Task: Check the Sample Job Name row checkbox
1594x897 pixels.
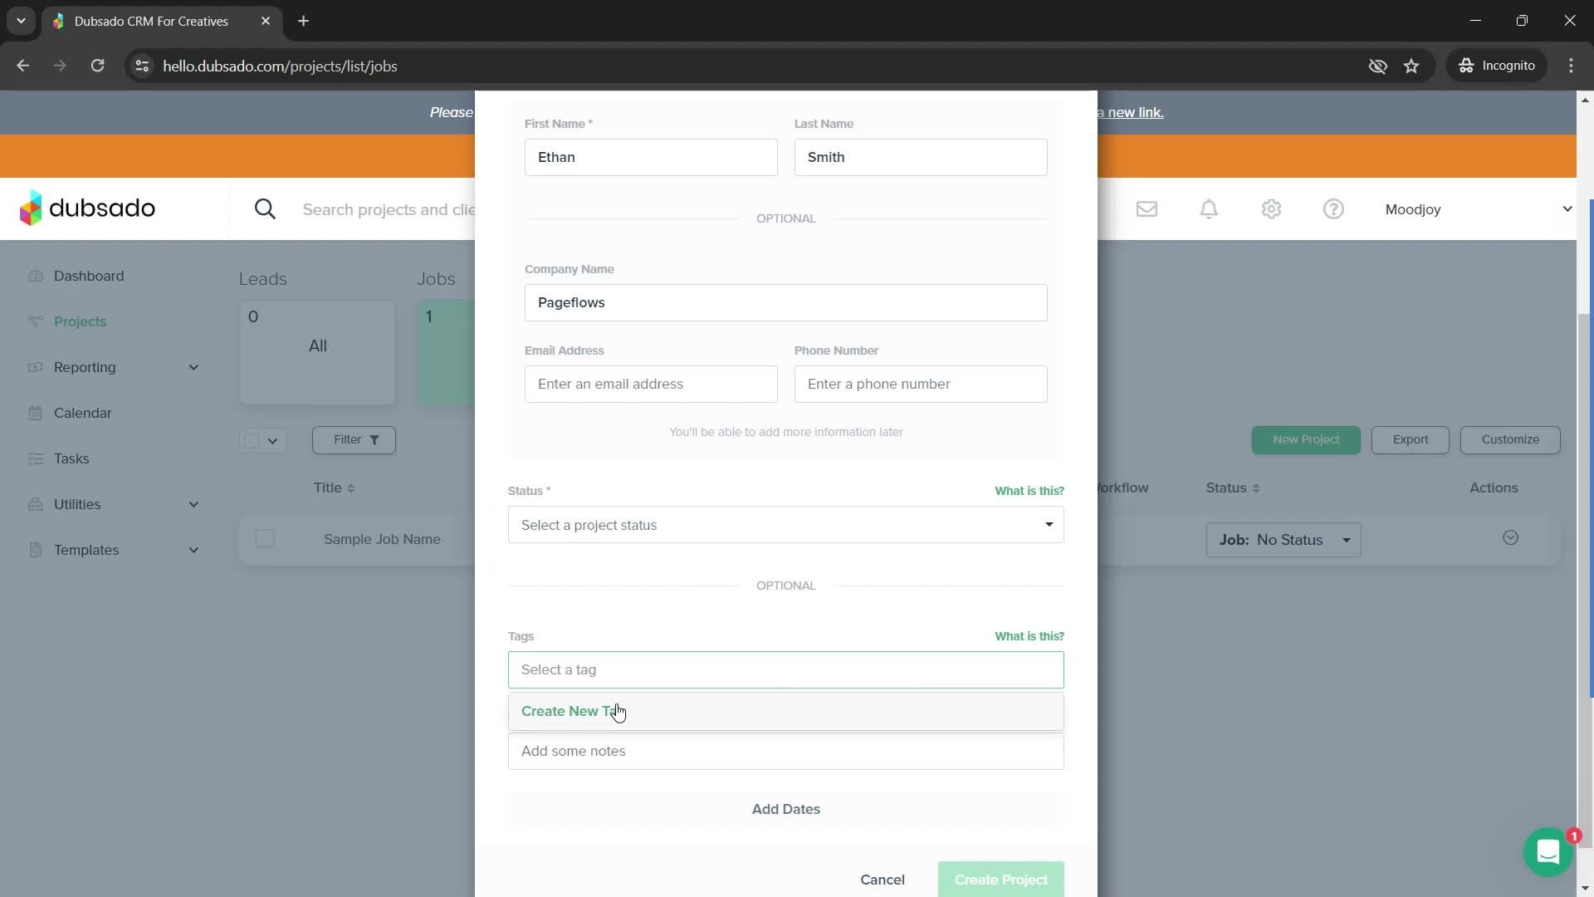Action: (x=265, y=539)
